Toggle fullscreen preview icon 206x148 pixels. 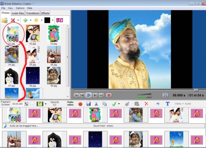[165, 95]
